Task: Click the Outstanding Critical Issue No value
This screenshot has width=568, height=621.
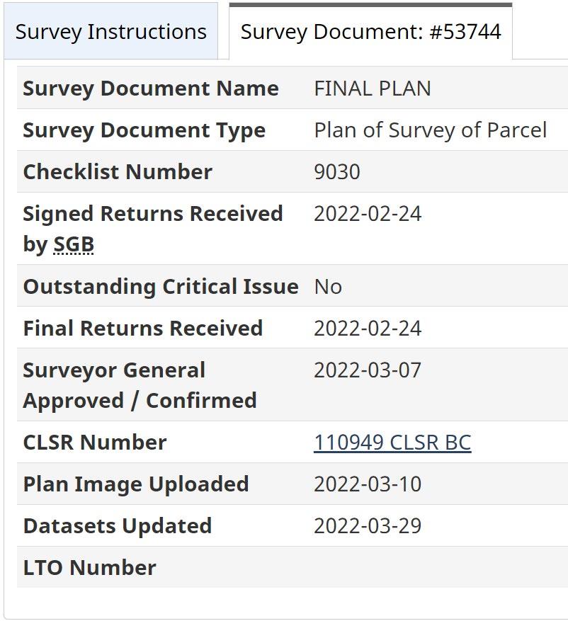Action: coord(328,287)
